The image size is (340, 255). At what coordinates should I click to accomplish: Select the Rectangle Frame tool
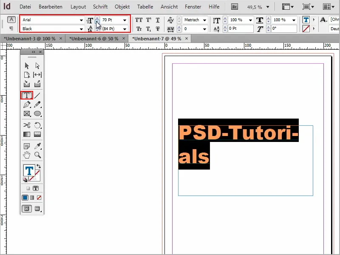pyautogui.click(x=27, y=113)
